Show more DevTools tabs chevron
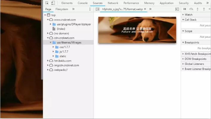 (x=207, y=3)
